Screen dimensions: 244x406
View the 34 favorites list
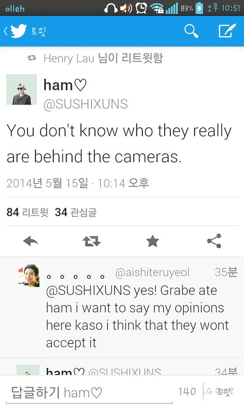[76, 212]
